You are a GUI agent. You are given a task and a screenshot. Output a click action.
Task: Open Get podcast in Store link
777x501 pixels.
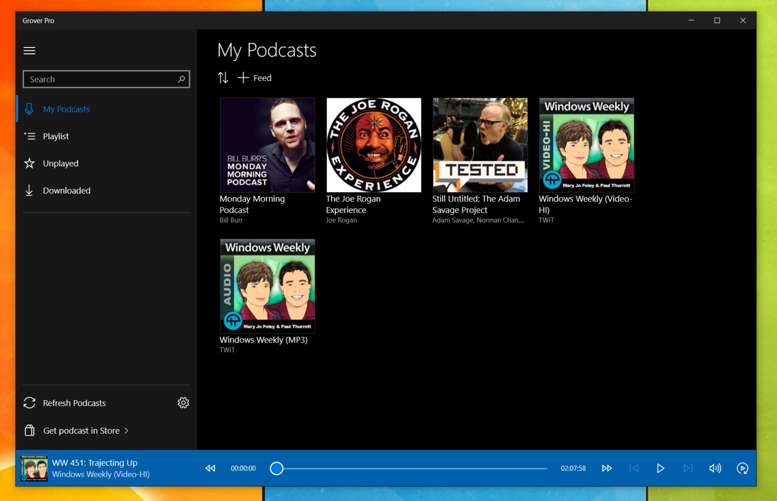[x=81, y=431]
